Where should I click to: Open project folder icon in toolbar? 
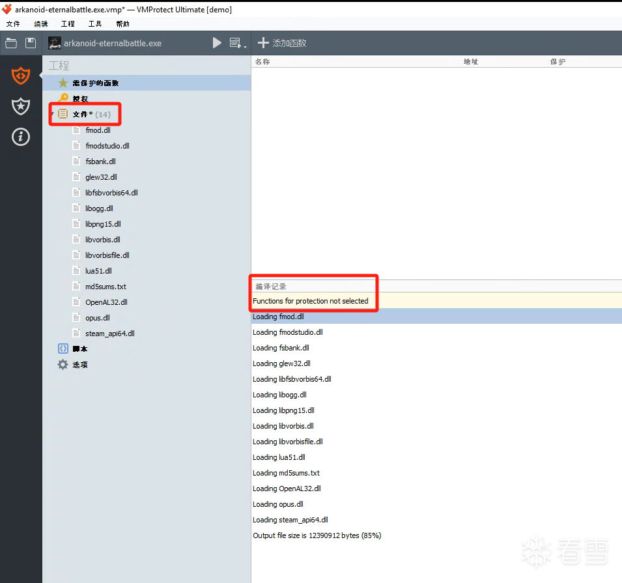(x=11, y=43)
